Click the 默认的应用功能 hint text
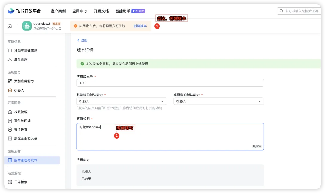Viewport: 325px width, 193px height. pos(119,108)
